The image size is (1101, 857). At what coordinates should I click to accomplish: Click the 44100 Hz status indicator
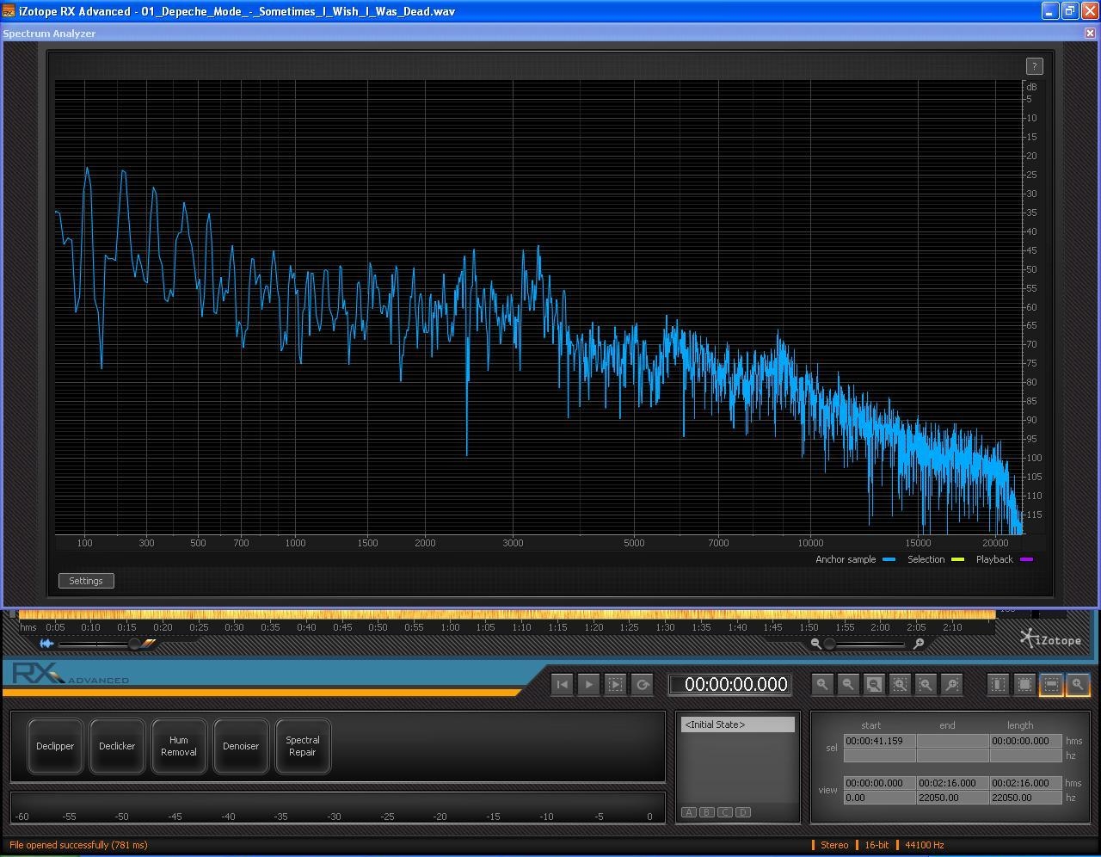[x=925, y=845]
